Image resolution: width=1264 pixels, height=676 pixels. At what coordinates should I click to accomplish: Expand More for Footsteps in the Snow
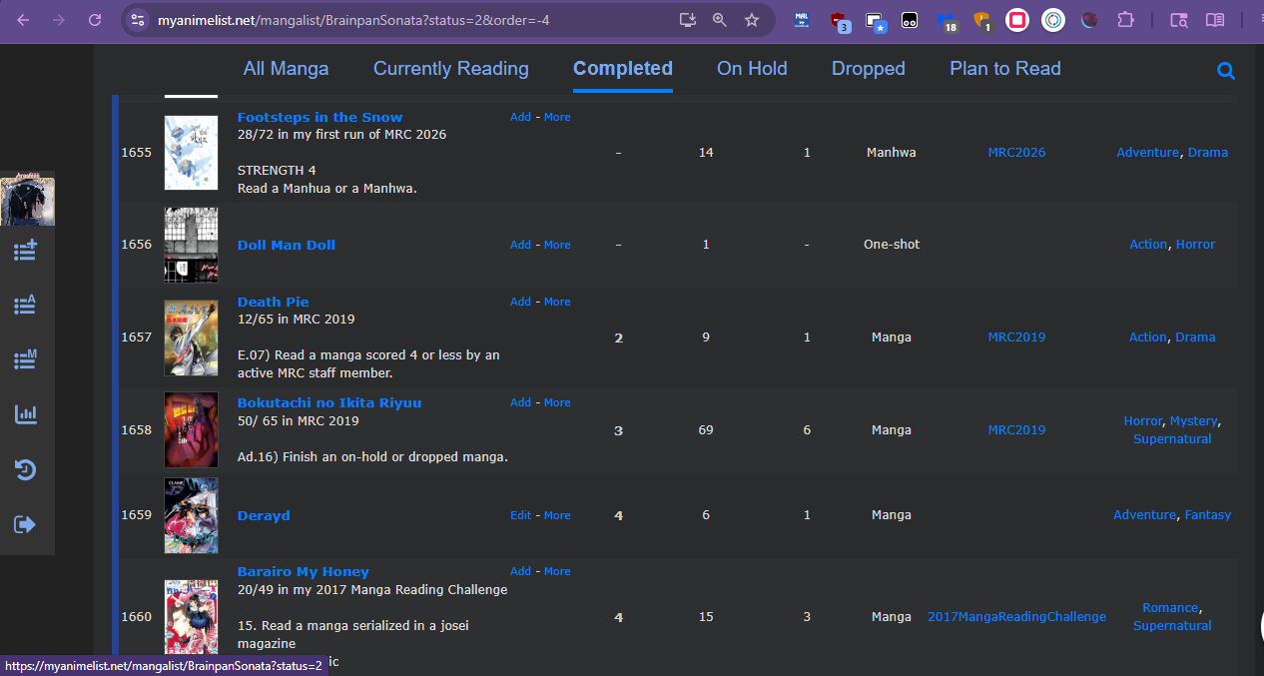pyautogui.click(x=557, y=117)
